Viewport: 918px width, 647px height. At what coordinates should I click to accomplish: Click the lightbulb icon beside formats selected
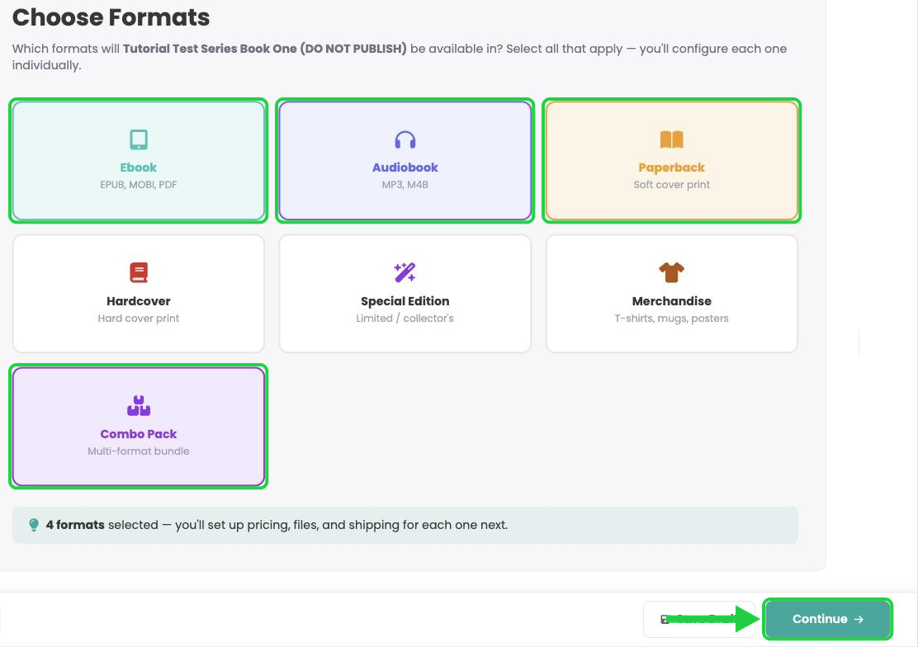pyautogui.click(x=34, y=525)
